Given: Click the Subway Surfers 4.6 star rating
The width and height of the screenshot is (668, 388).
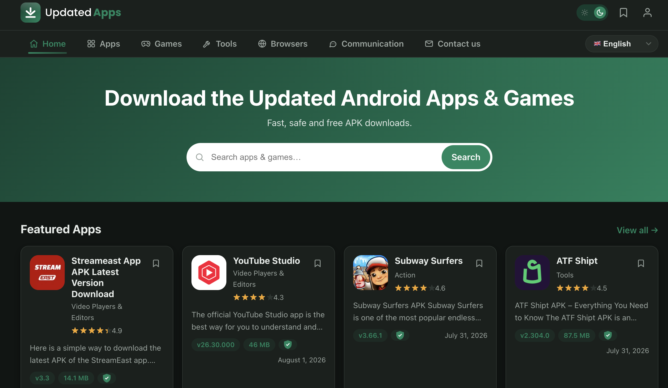Looking at the screenshot, I should pos(420,288).
